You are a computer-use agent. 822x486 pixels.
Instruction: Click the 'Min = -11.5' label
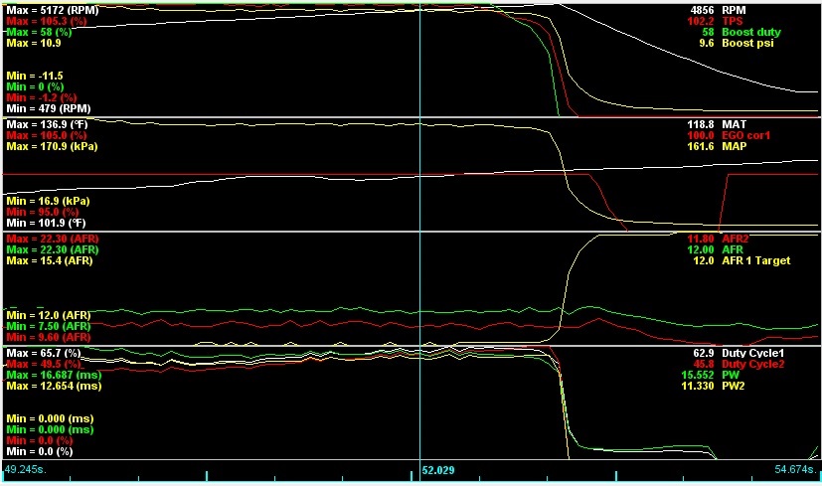click(x=34, y=76)
